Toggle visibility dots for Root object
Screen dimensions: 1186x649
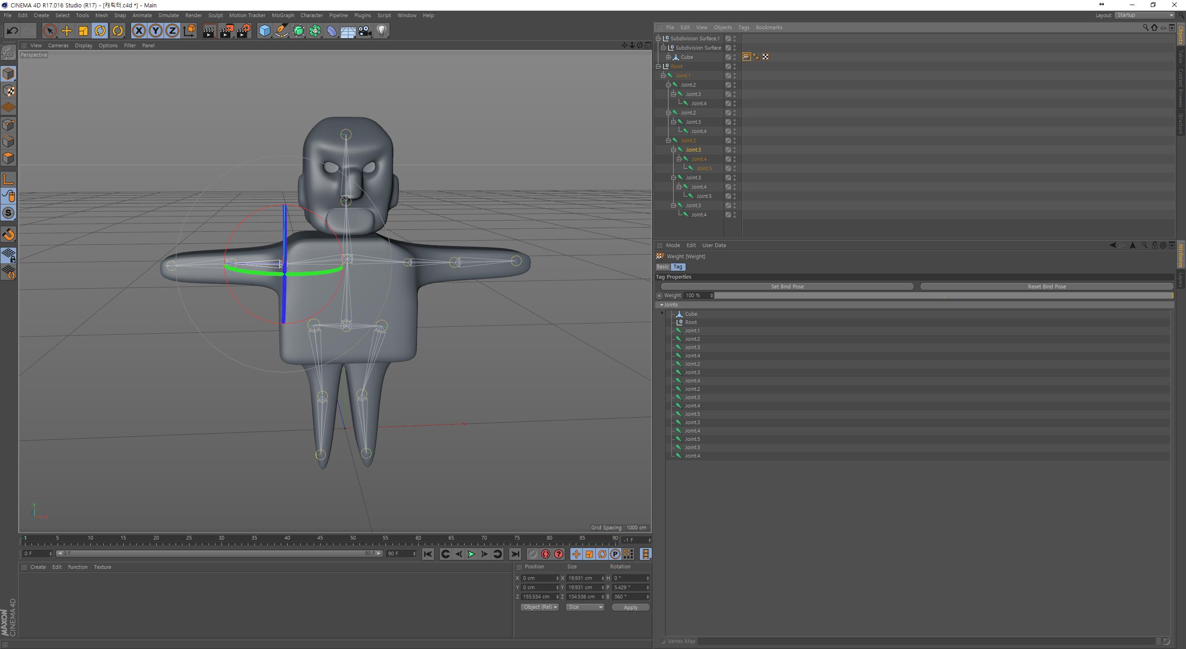pos(735,66)
